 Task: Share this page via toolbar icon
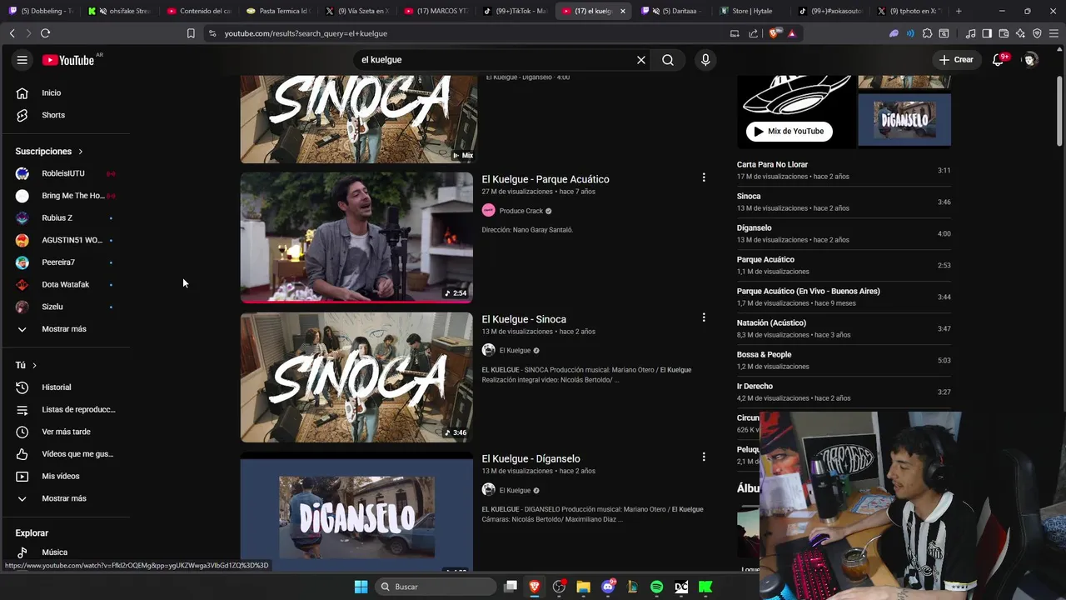(x=754, y=33)
